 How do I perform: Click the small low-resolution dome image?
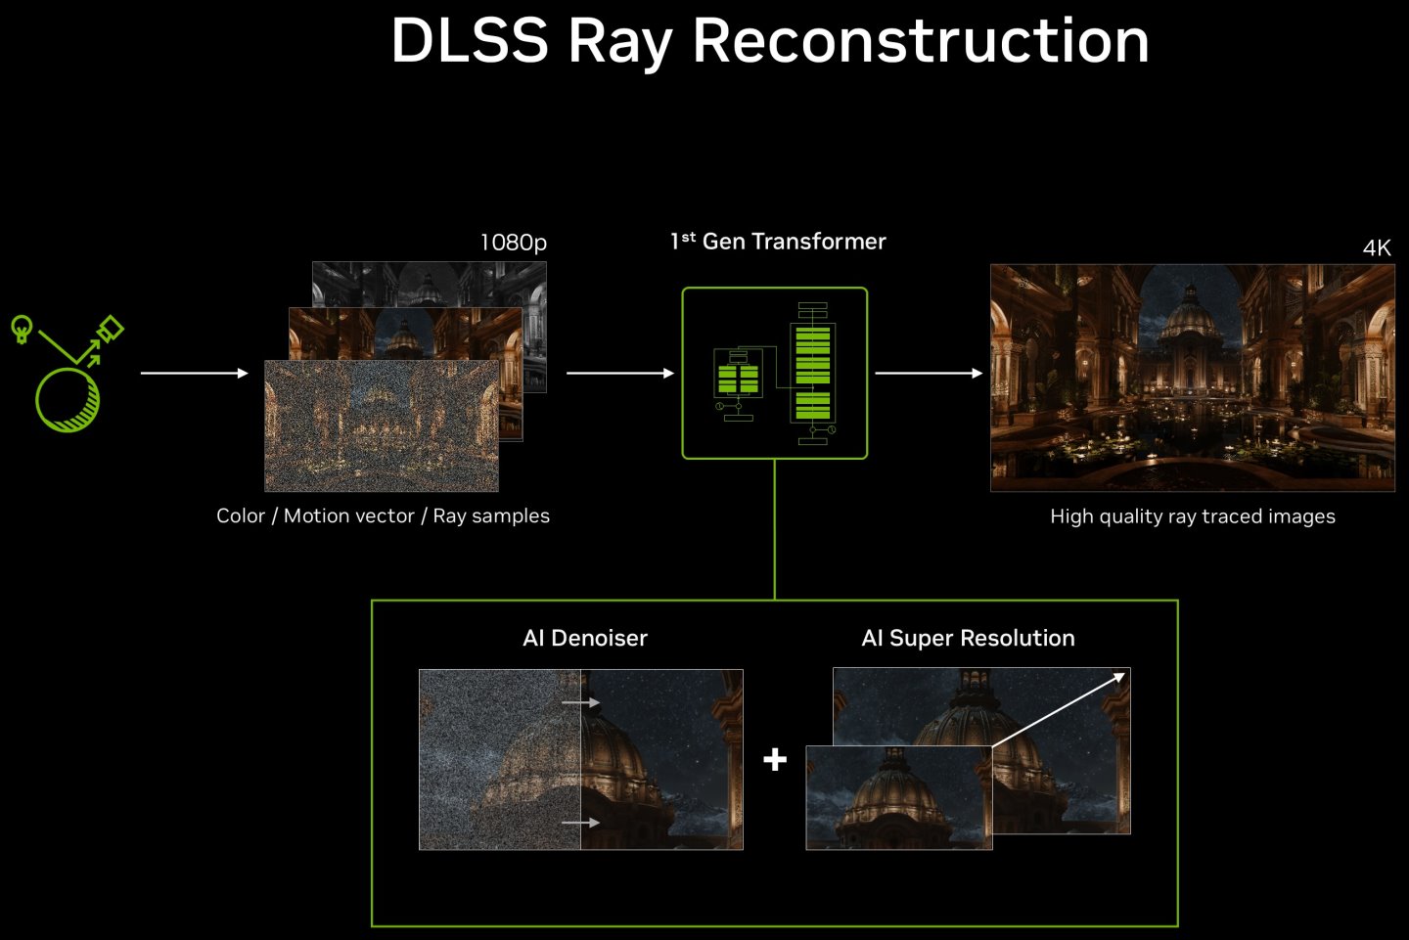pyautogui.click(x=899, y=797)
